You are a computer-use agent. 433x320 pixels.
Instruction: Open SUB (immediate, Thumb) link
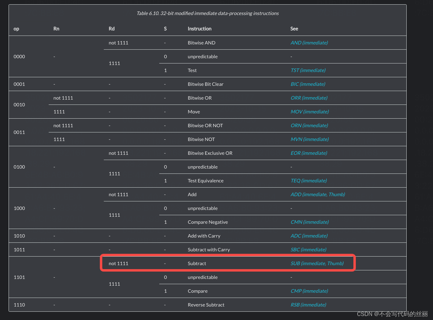pos(317,264)
